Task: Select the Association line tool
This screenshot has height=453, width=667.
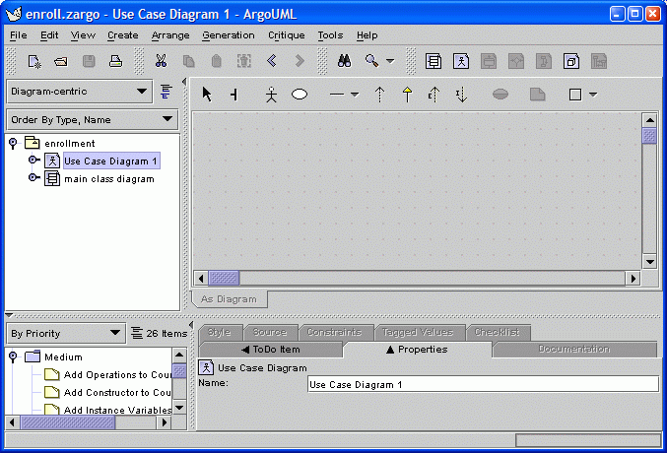Action: [x=337, y=95]
